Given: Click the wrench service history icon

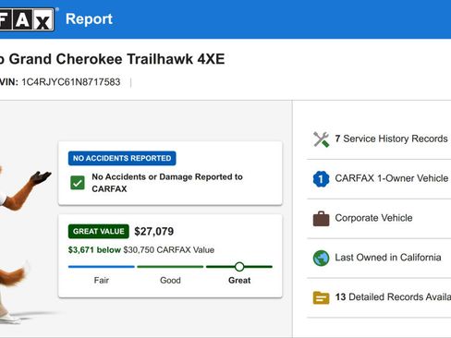Looking at the screenshot, I should click(x=321, y=139).
